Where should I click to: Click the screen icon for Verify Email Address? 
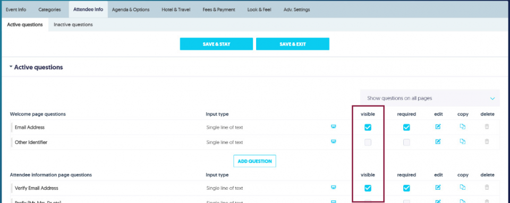tap(334, 187)
